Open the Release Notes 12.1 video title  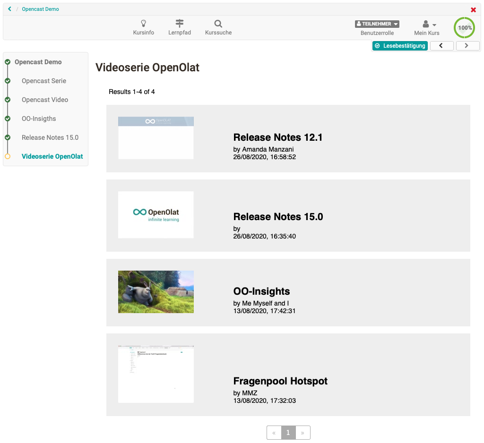click(x=278, y=137)
